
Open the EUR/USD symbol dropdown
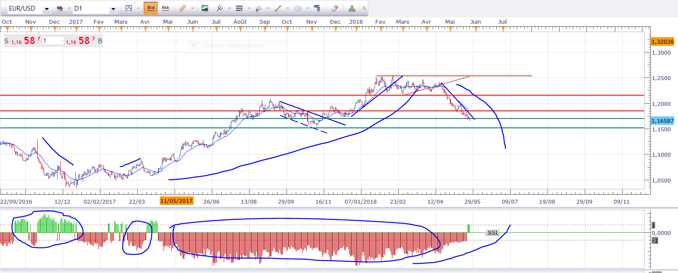coord(47,9)
